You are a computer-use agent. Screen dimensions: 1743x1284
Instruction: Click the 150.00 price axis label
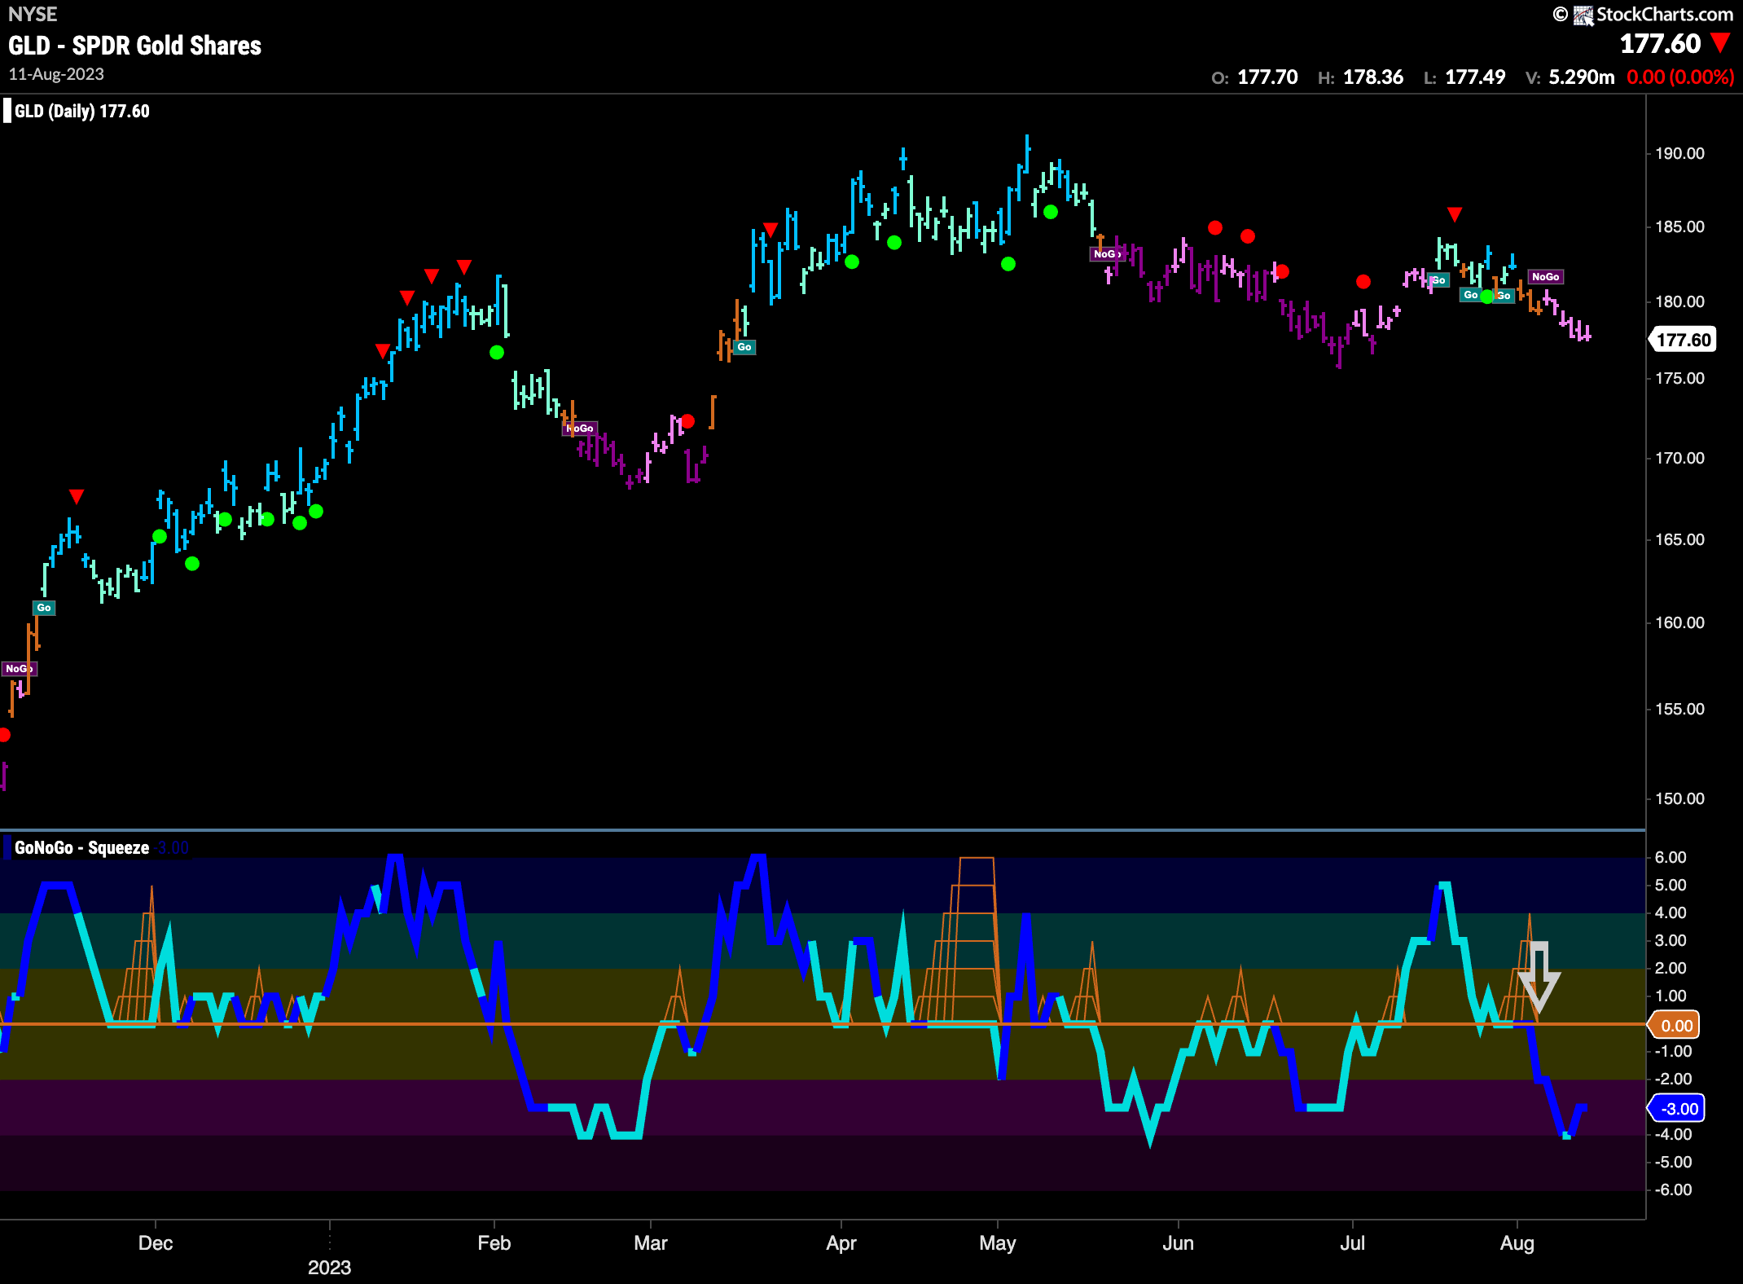coord(1679,799)
